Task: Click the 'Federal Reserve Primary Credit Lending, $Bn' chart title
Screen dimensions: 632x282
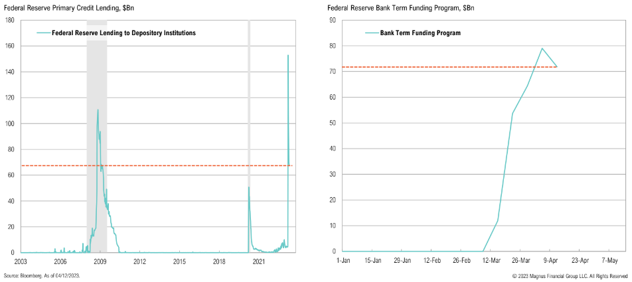Action: tap(64, 8)
